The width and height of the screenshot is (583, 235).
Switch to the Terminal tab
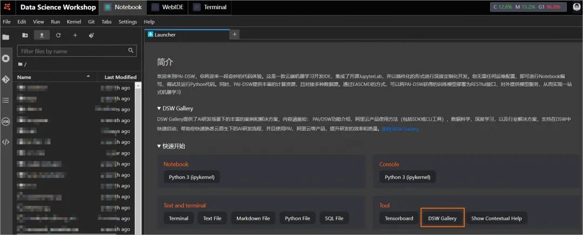(x=215, y=8)
